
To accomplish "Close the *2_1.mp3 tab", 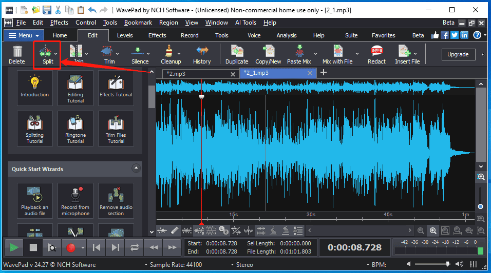I will pos(310,73).
